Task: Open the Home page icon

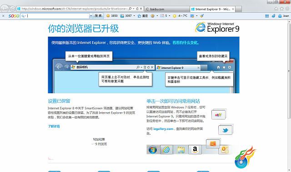Action: [276, 9]
